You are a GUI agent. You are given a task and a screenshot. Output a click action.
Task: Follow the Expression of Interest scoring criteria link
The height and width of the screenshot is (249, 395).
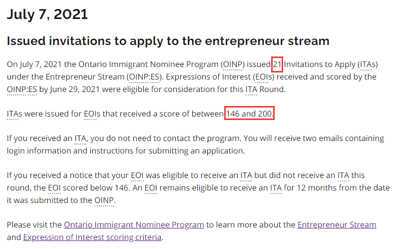point(92,237)
